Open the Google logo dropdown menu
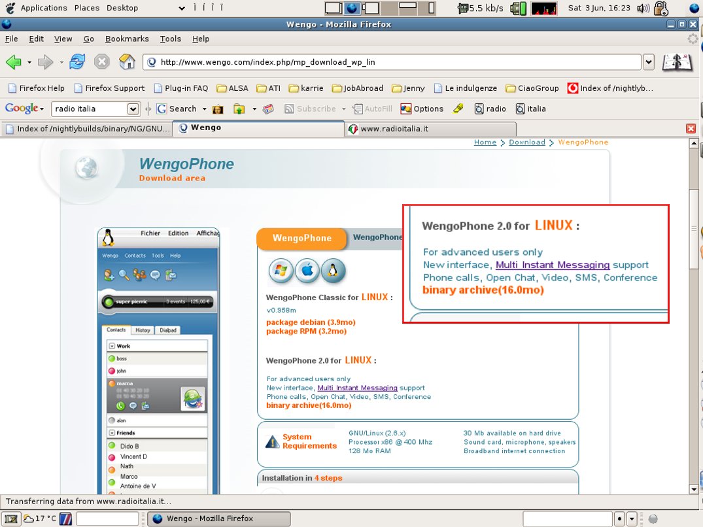The height and width of the screenshot is (527, 703). coord(25,109)
